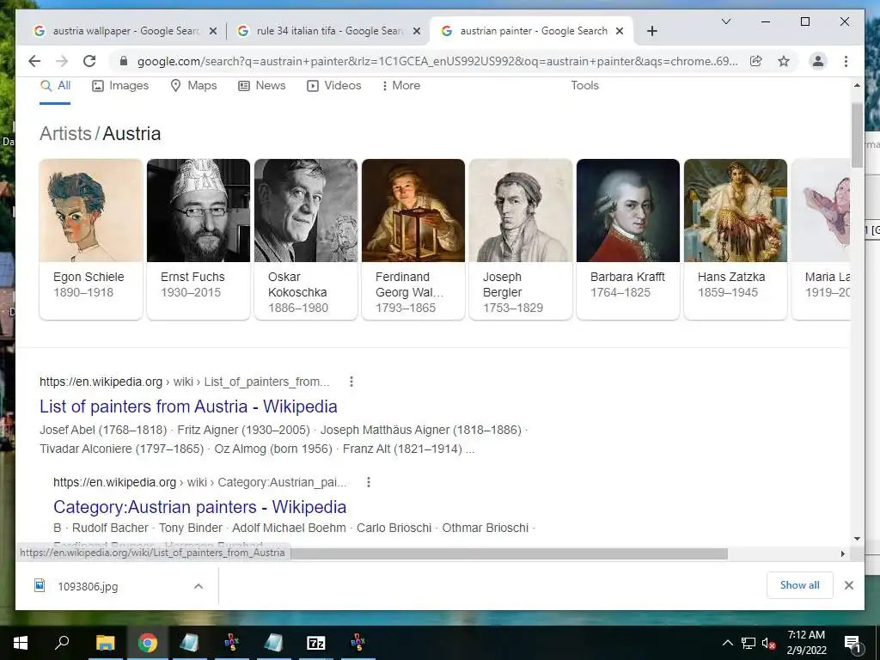The height and width of the screenshot is (660, 880).
Task: Click the lock icon in address bar
Action: coord(124,61)
